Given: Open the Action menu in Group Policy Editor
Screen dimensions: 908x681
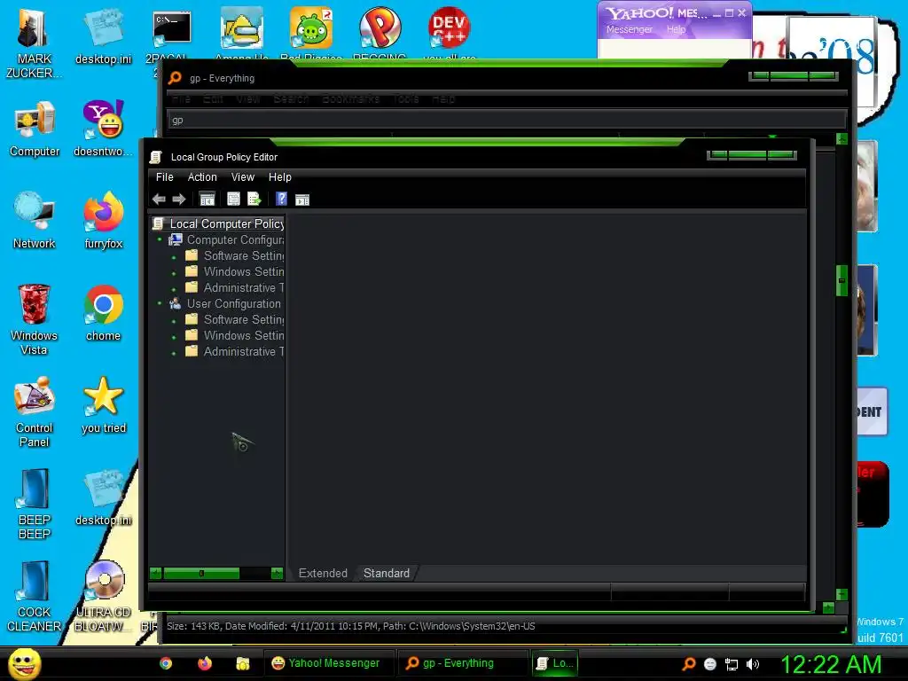Looking at the screenshot, I should click(202, 177).
